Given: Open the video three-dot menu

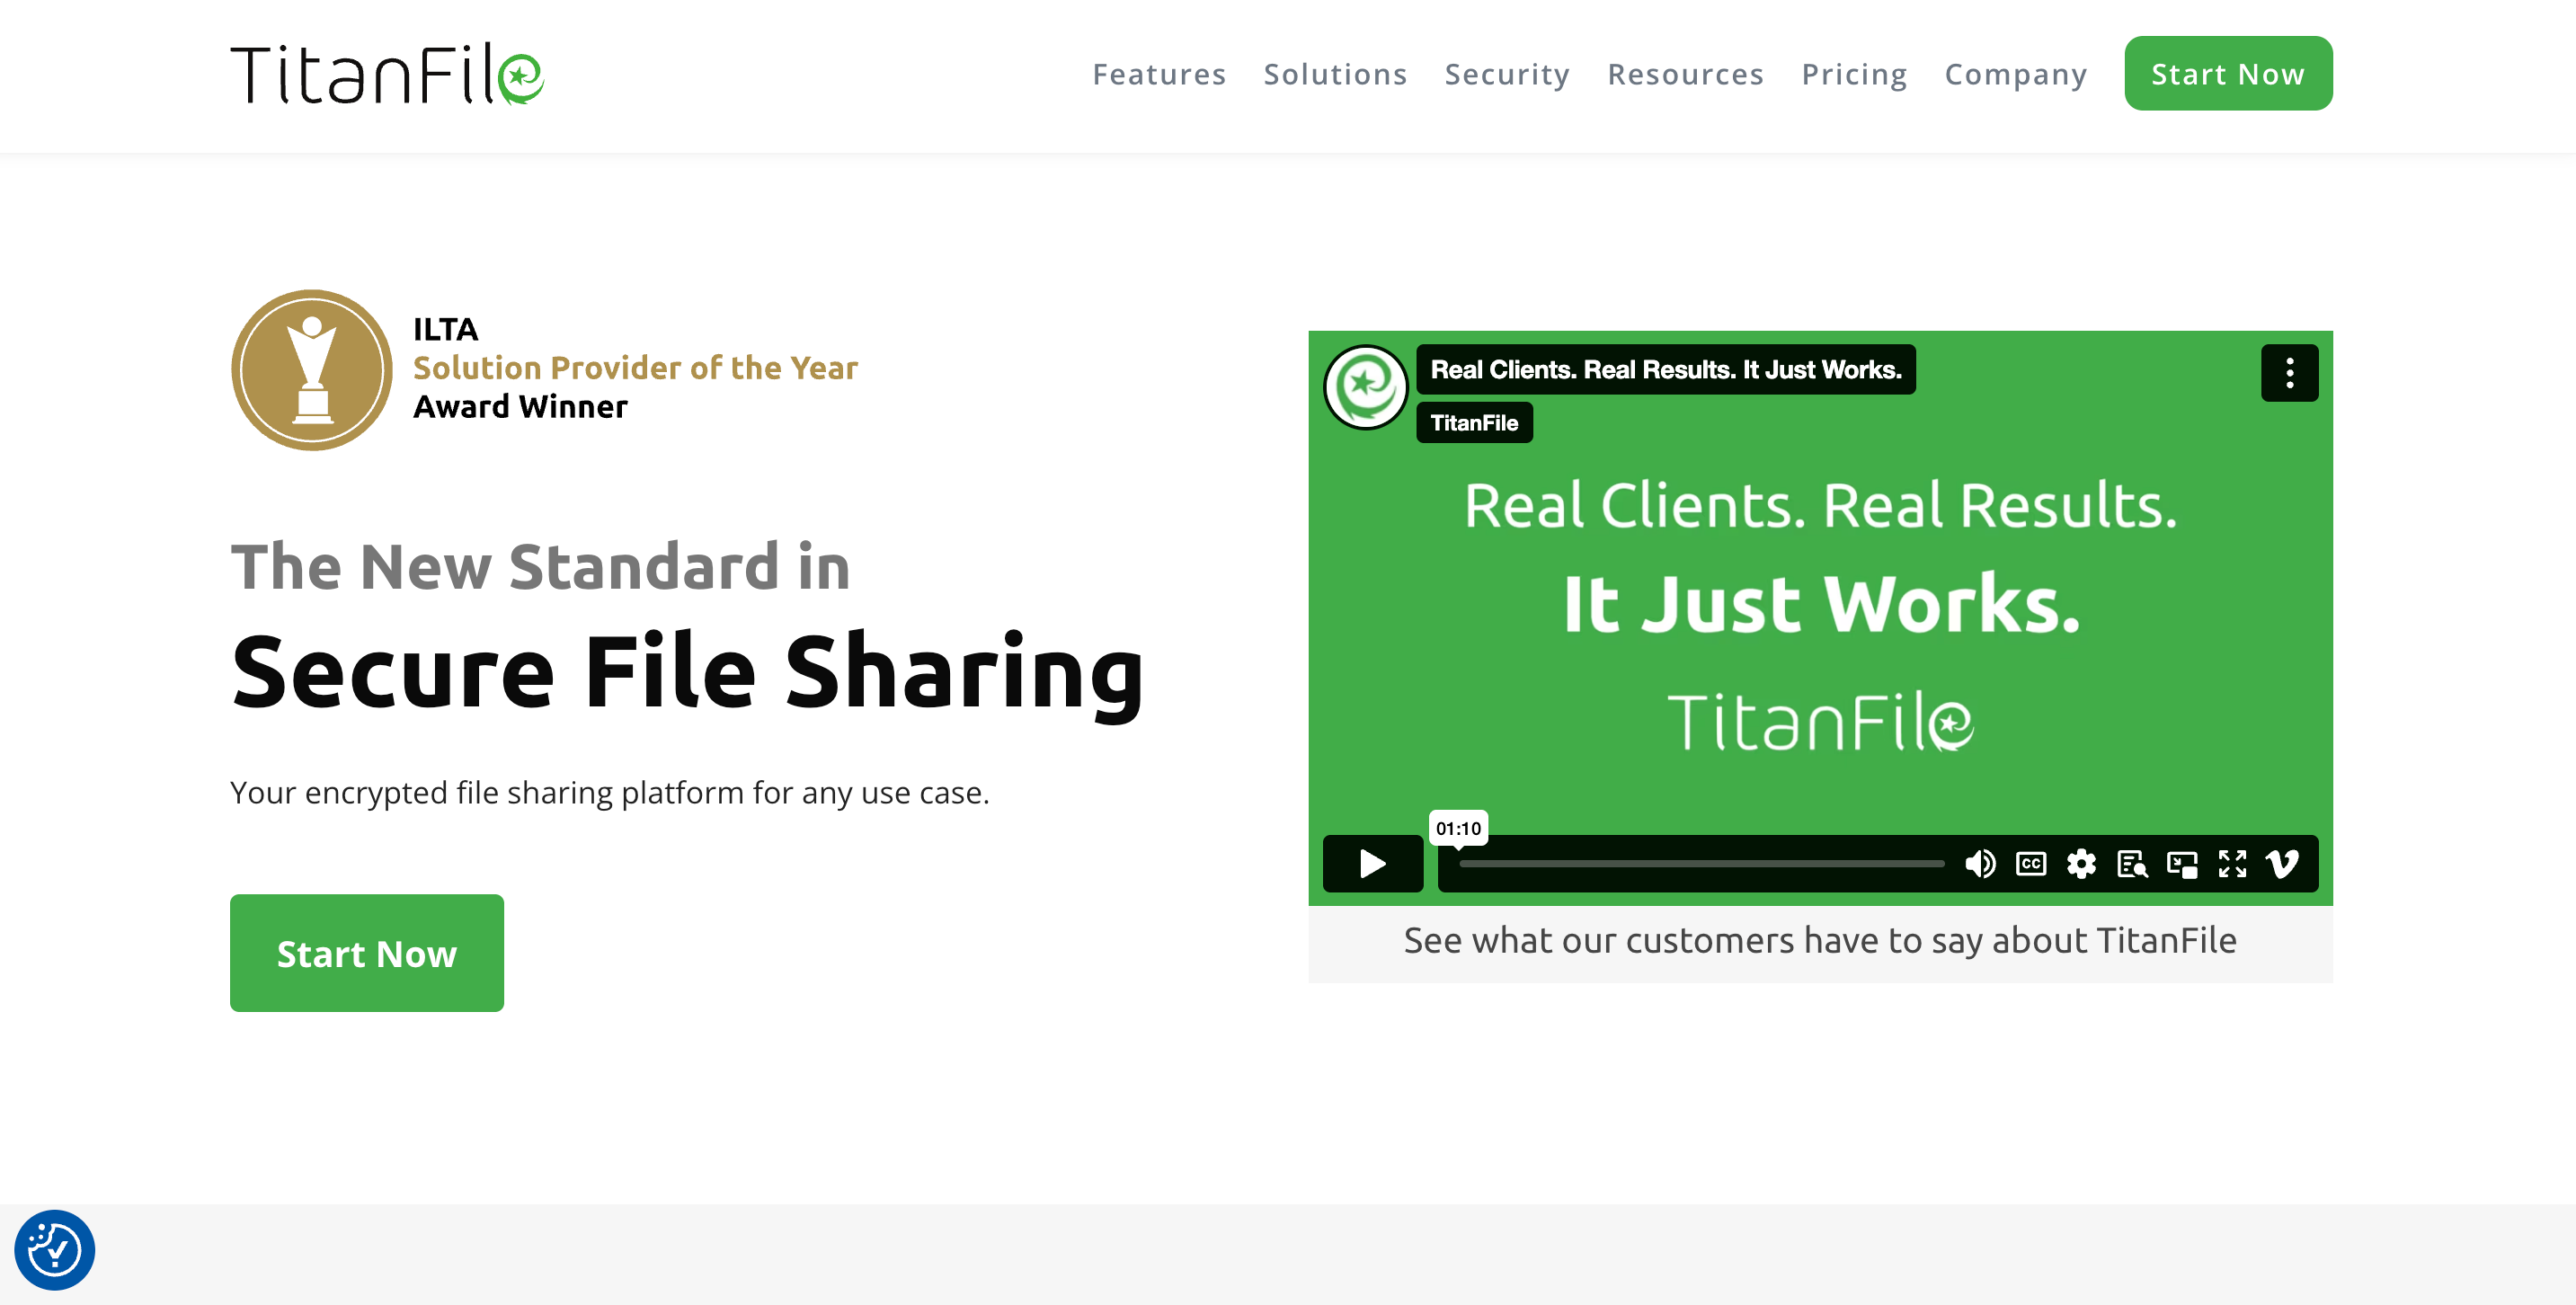Looking at the screenshot, I should point(2289,373).
